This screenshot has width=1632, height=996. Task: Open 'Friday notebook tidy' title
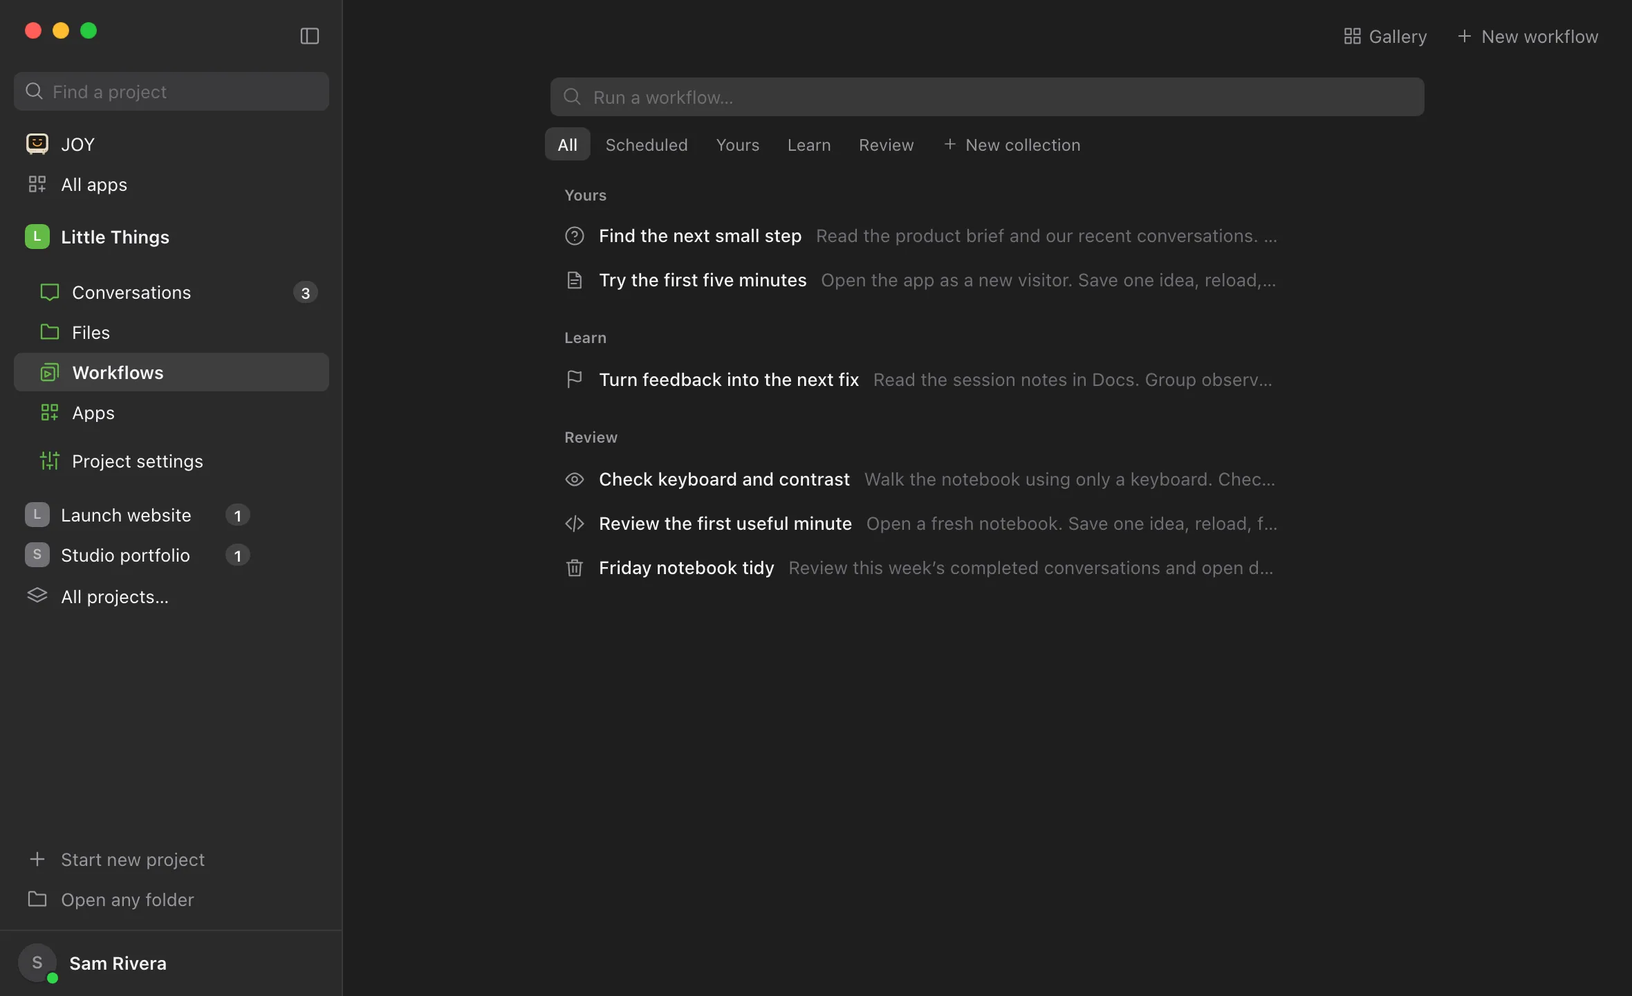687,568
